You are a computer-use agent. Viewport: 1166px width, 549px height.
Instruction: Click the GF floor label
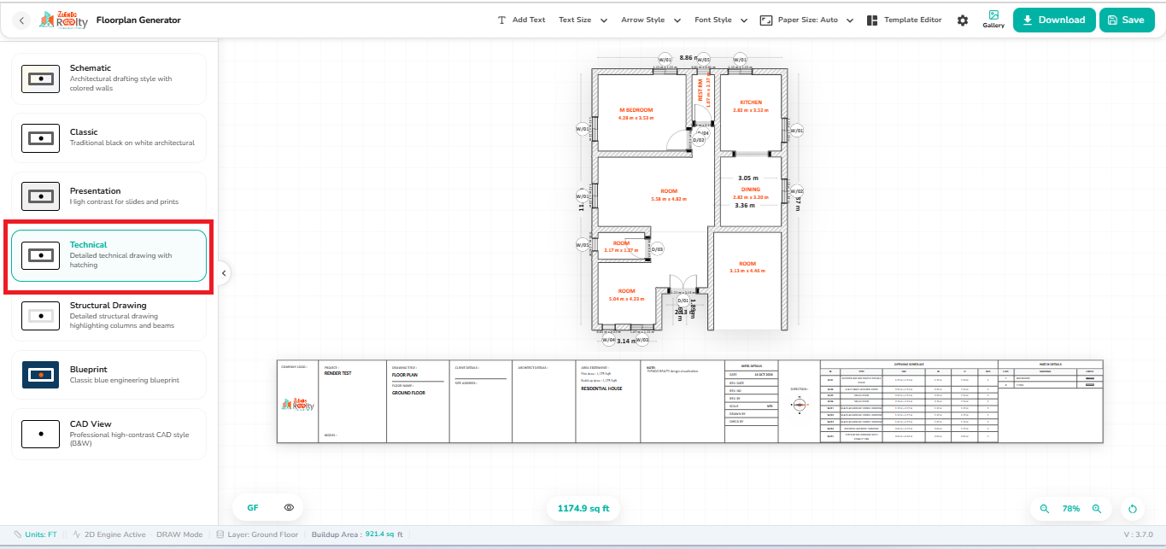(x=253, y=507)
